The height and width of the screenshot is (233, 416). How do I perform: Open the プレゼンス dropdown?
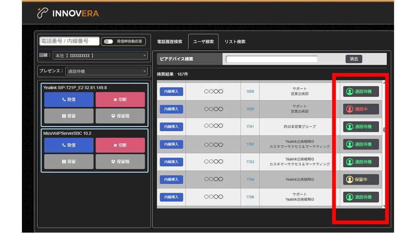tap(106, 71)
